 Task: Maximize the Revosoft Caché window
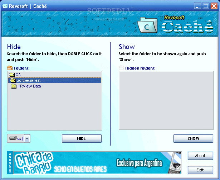[x=206, y=6]
